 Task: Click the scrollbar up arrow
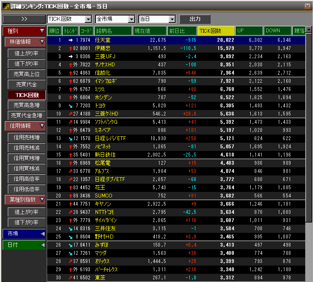pyautogui.click(x=309, y=30)
